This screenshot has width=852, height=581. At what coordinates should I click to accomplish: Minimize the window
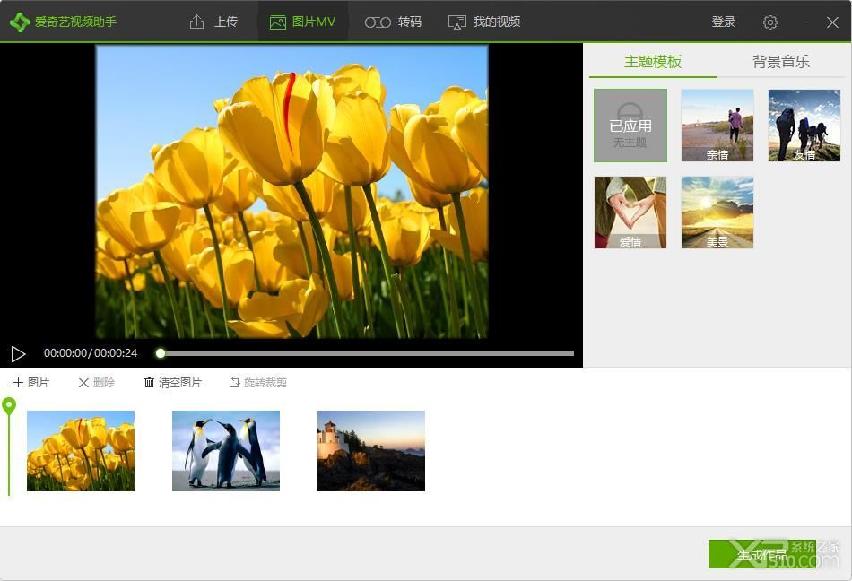coord(802,22)
